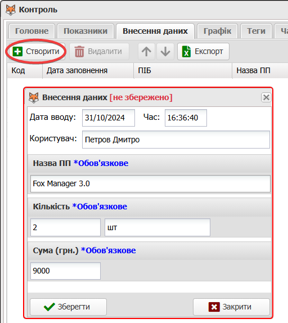Move the row up with the up arrow
The image size is (288, 323).
146,52
